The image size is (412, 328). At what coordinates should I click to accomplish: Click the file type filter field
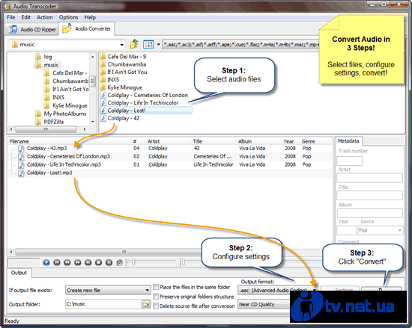pos(240,45)
